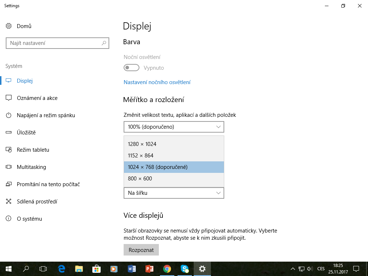Open the clock showing 18:25
Image resolution: width=368 pixels, height=276 pixels.
pyautogui.click(x=338, y=269)
